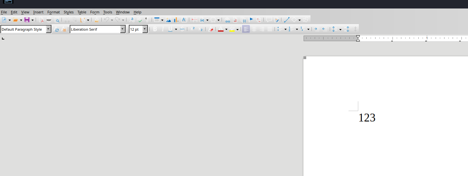
Task: Open the Default Paragraph Style dropdown
Action: (48, 29)
